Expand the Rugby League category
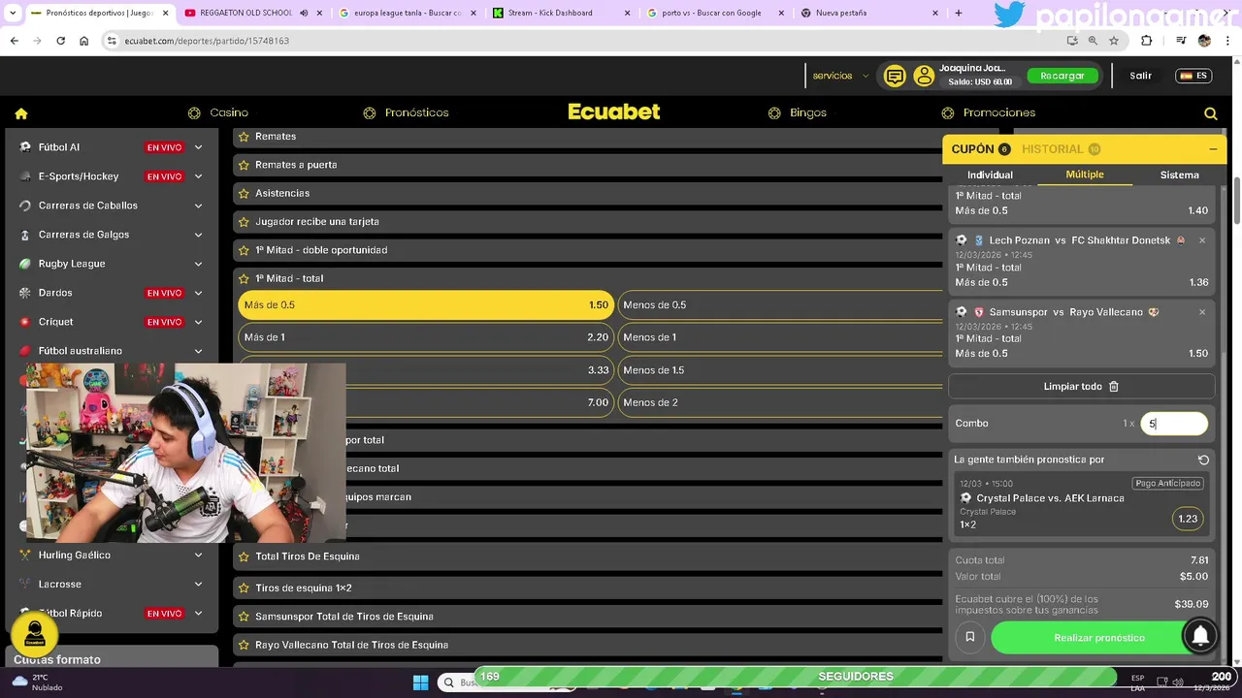 click(x=198, y=264)
